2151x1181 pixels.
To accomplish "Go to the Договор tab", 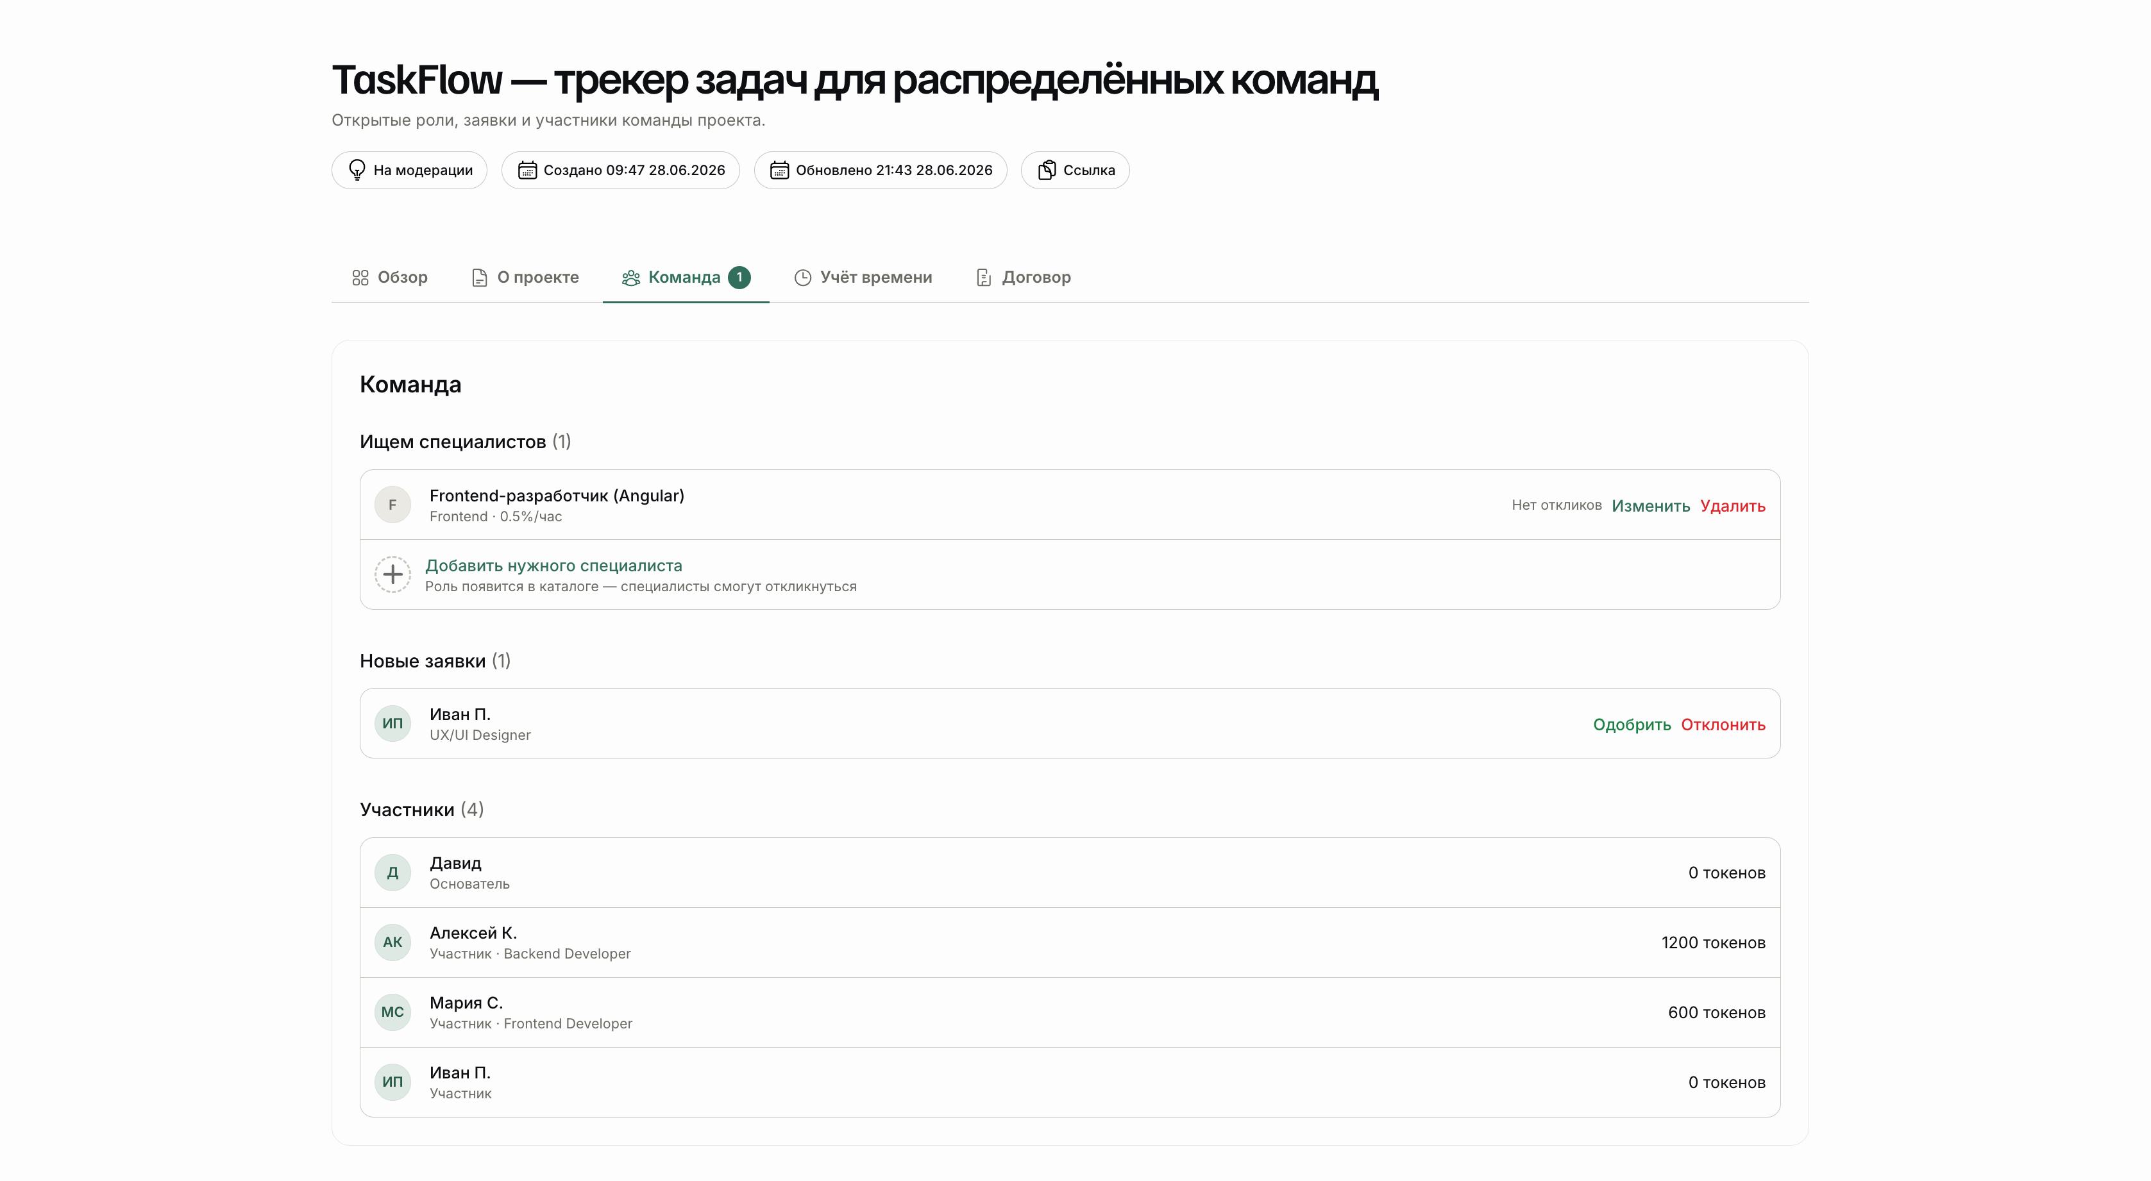I will click(1023, 278).
